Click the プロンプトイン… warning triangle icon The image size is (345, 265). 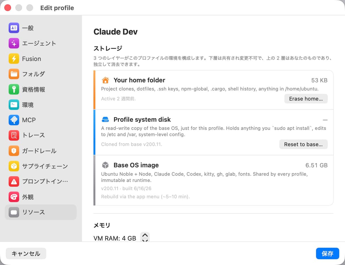pos(14,181)
